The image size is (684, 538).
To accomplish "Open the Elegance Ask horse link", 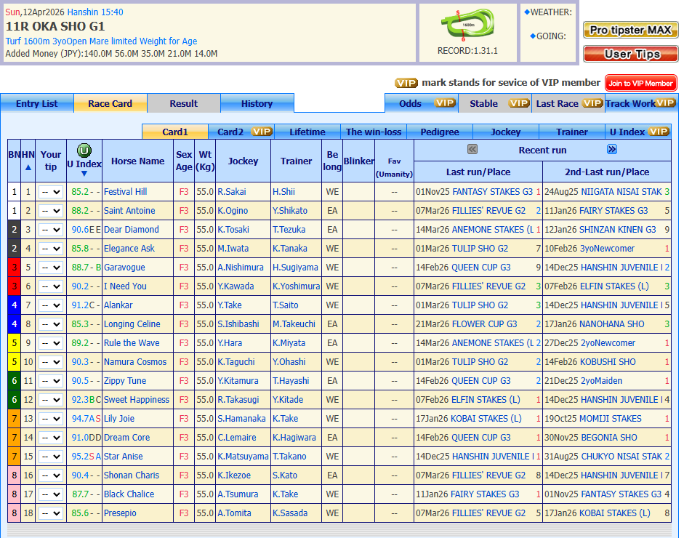I will [129, 248].
